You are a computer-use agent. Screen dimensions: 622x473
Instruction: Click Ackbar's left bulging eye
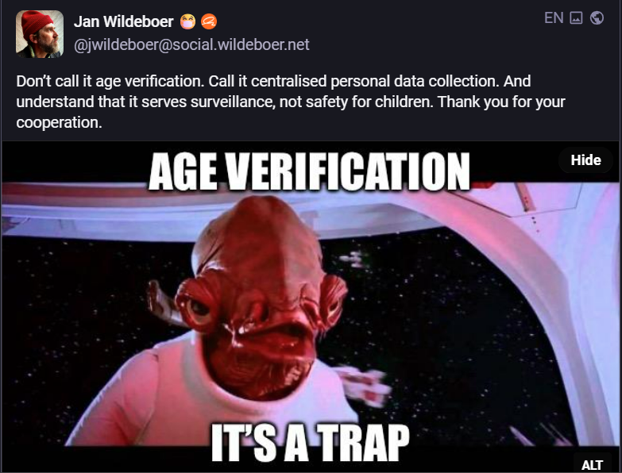tap(198, 306)
